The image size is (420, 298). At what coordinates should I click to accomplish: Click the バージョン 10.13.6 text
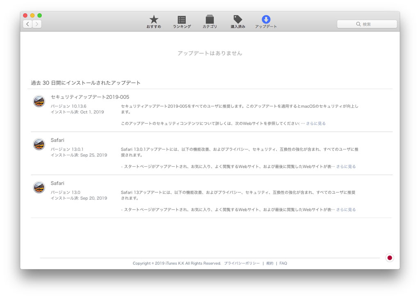click(68, 106)
